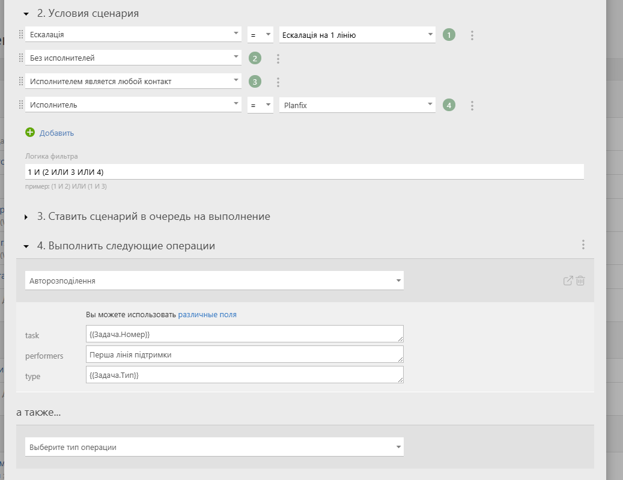
Task: Open Исполнителем является любой контакт dropdown
Action: [x=133, y=81]
